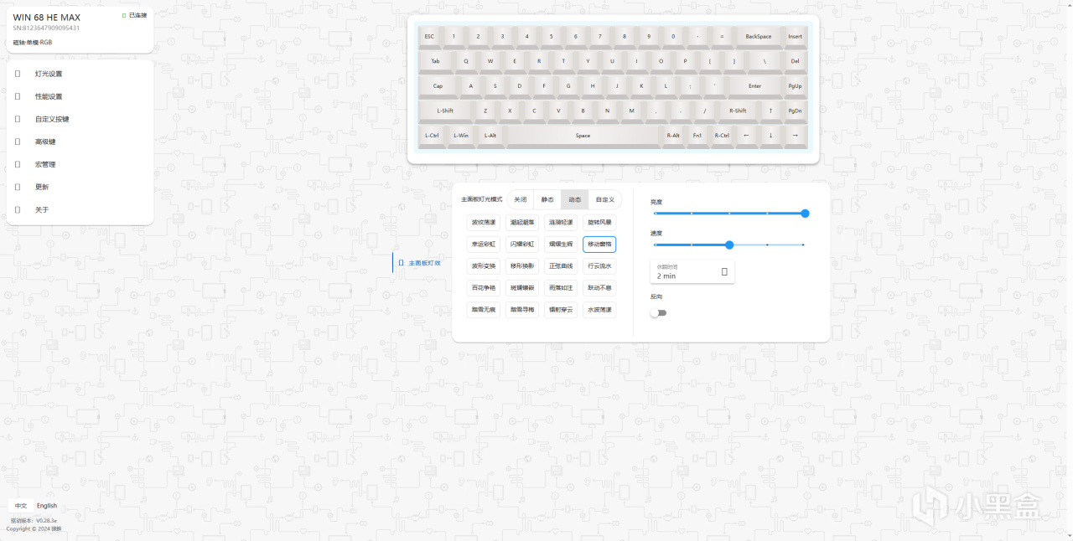Select the R-Ctrl key on keyboard
Viewport: 1073px width, 541px height.
point(722,136)
